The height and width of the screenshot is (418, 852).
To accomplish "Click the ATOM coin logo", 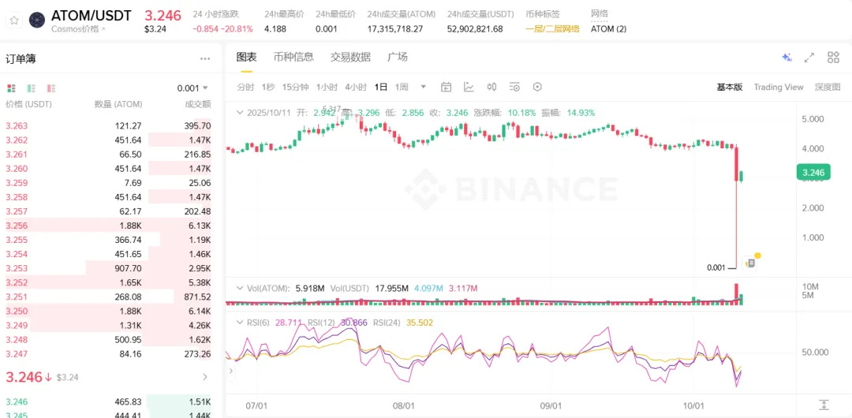I will click(x=37, y=21).
